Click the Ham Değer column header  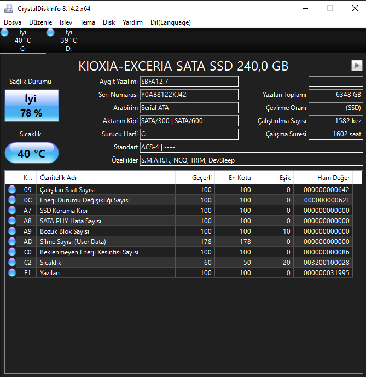pyautogui.click(x=323, y=178)
